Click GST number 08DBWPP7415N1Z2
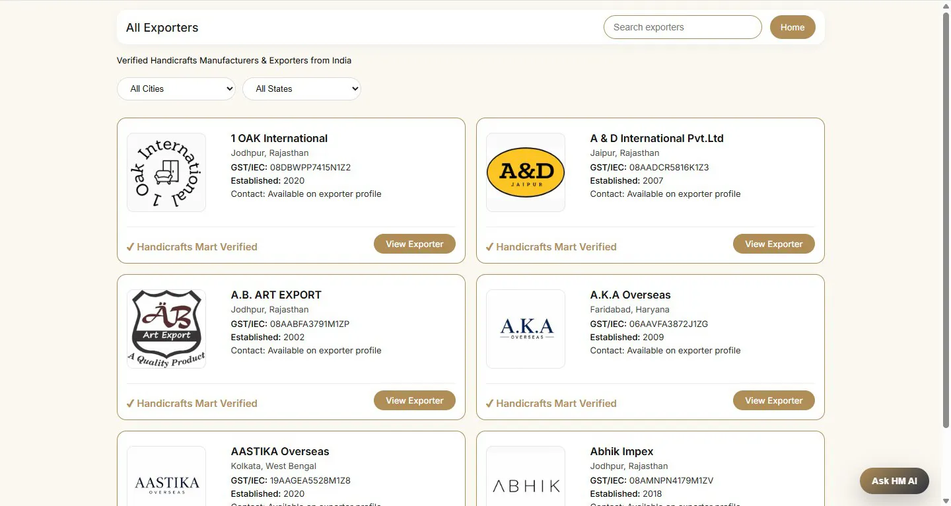 point(310,167)
